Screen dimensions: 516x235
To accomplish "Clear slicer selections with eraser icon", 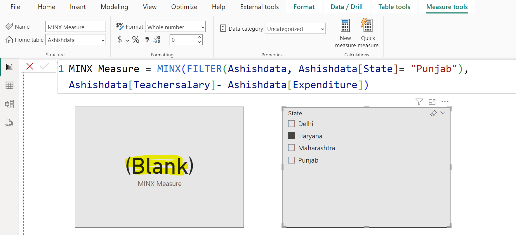I will 433,113.
